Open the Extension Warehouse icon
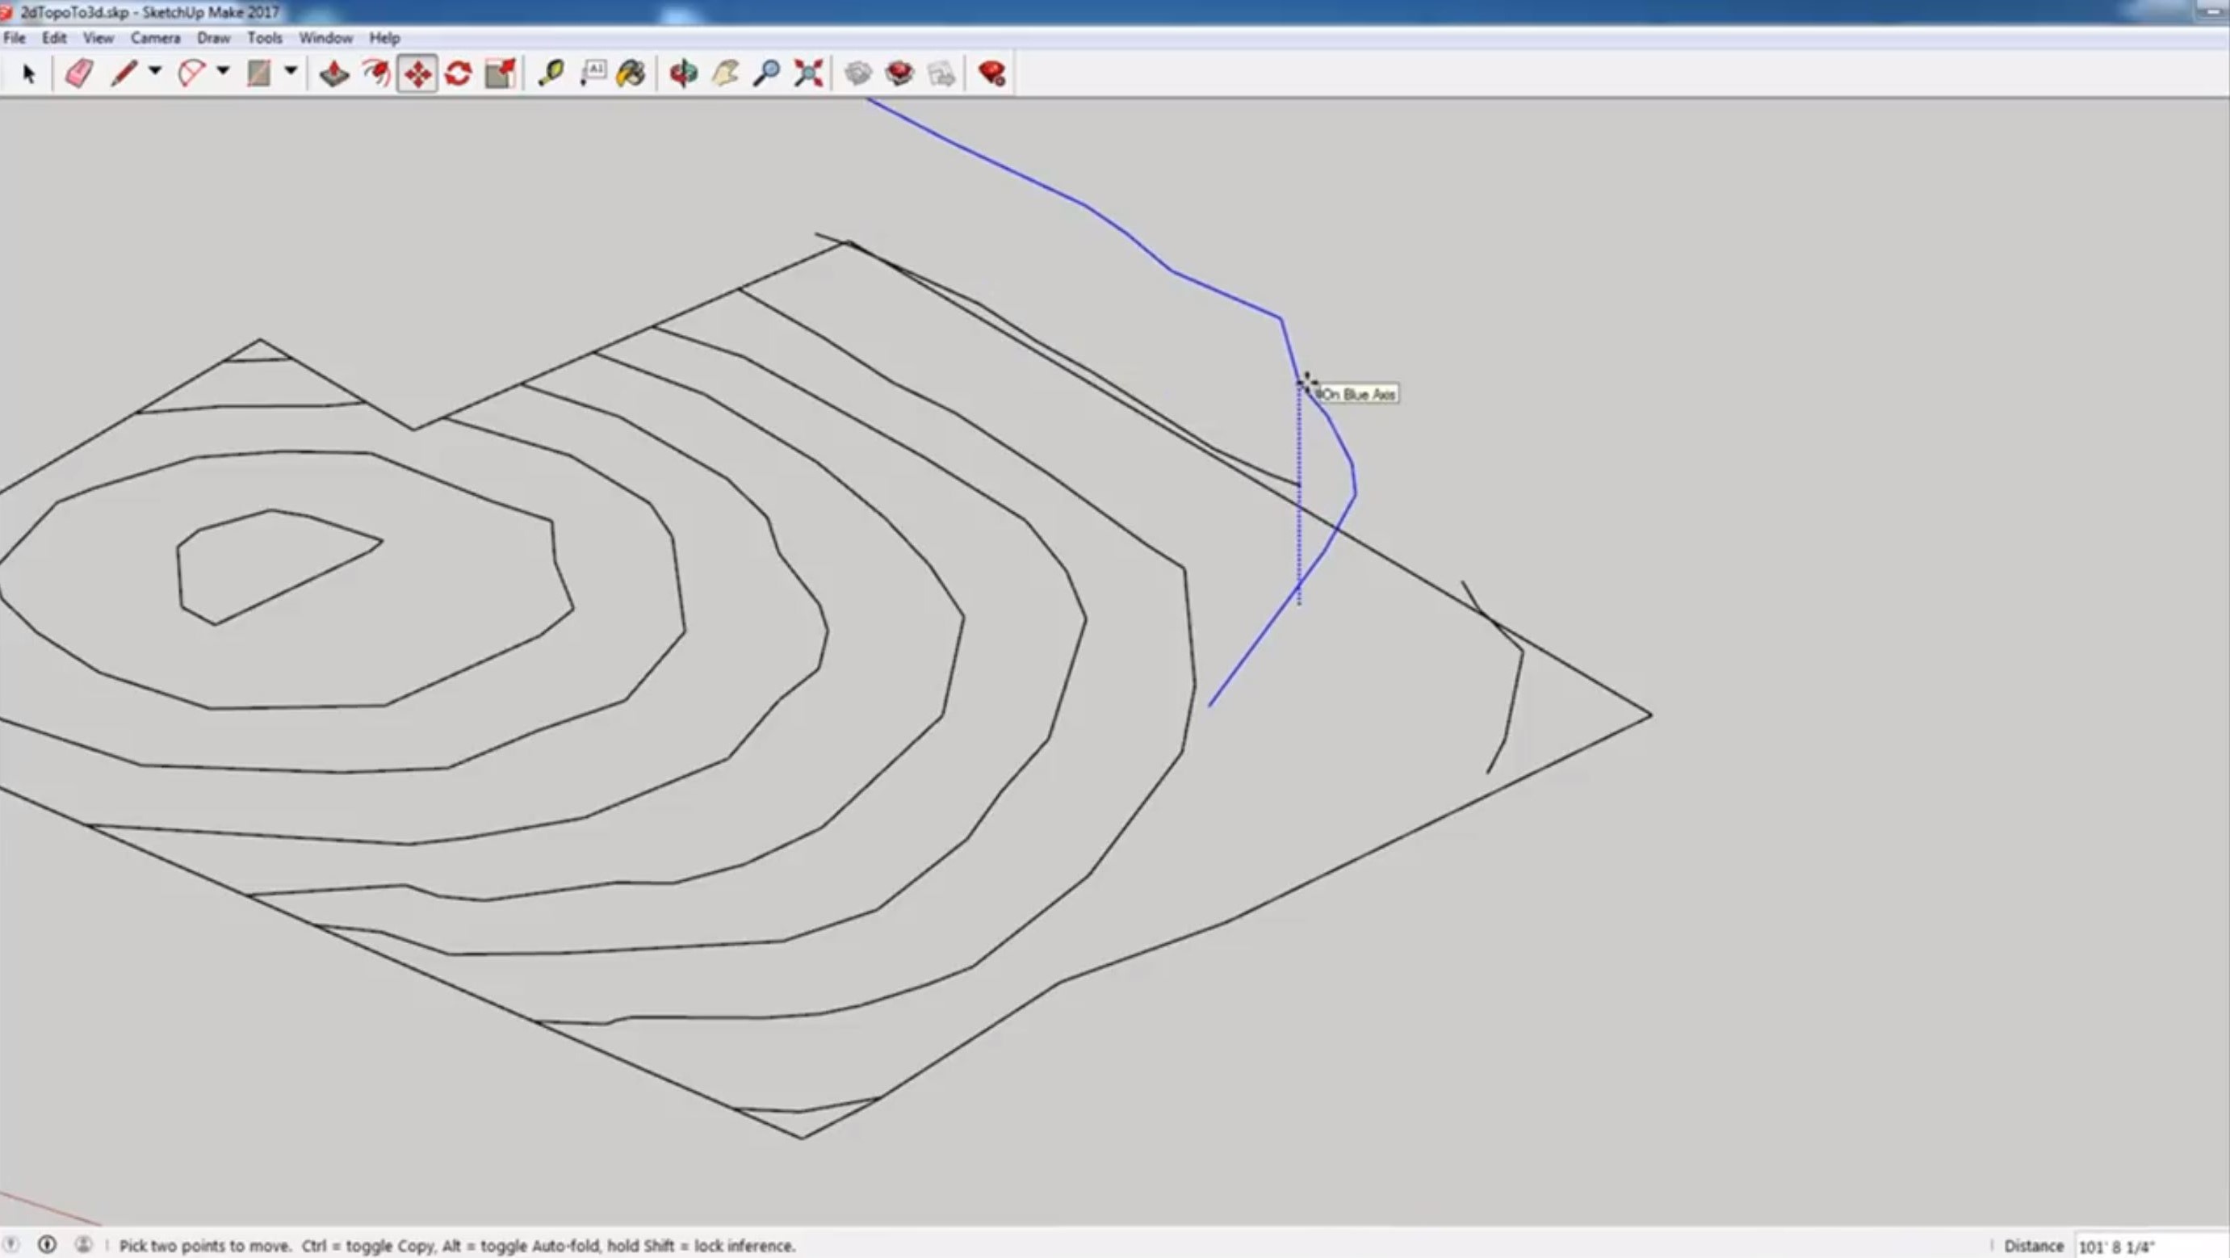Image resolution: width=2230 pixels, height=1258 pixels. point(900,73)
